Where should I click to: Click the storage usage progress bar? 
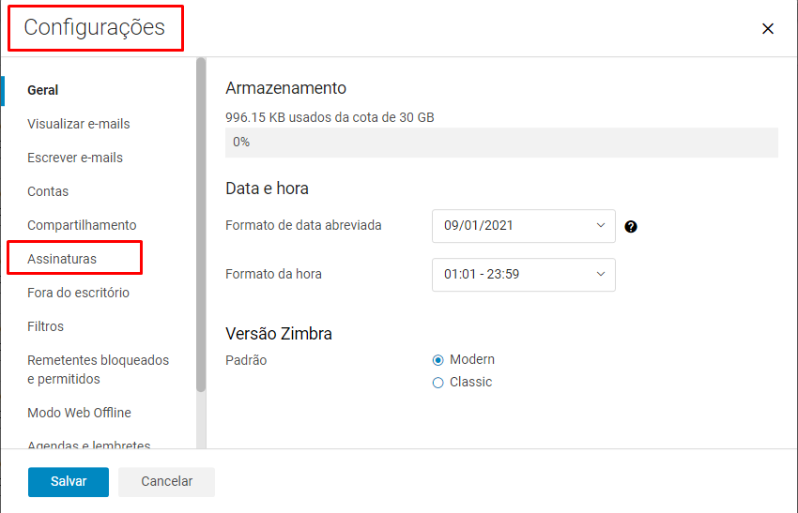pyautogui.click(x=501, y=143)
